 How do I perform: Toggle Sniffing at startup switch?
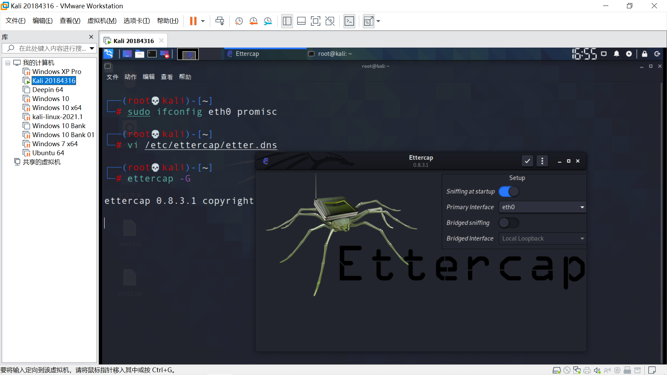pyautogui.click(x=509, y=192)
